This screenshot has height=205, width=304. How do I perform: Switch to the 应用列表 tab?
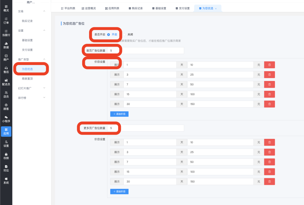point(112,8)
